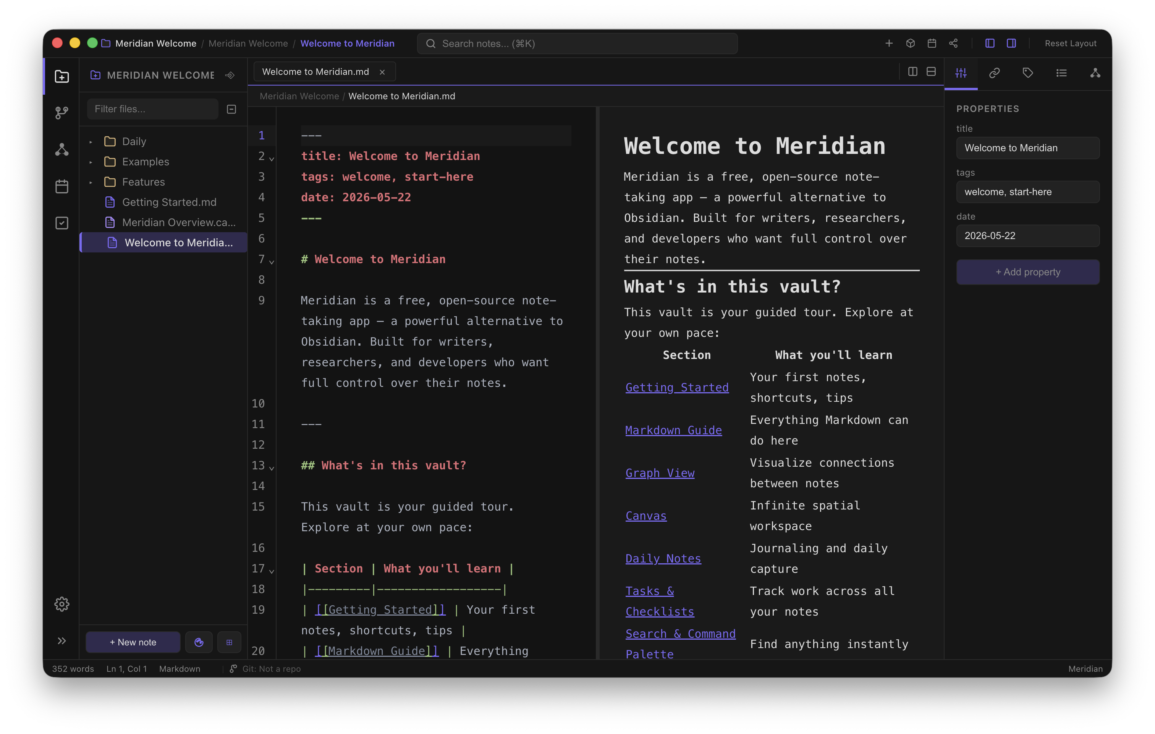Toggle the right sidebar panel
The image size is (1155, 734).
coord(1012,44)
